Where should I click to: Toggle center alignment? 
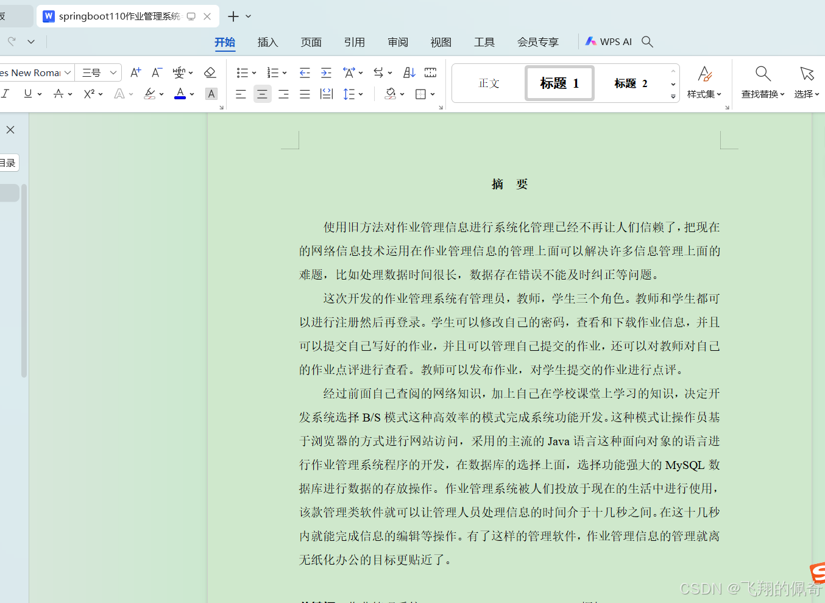point(262,94)
